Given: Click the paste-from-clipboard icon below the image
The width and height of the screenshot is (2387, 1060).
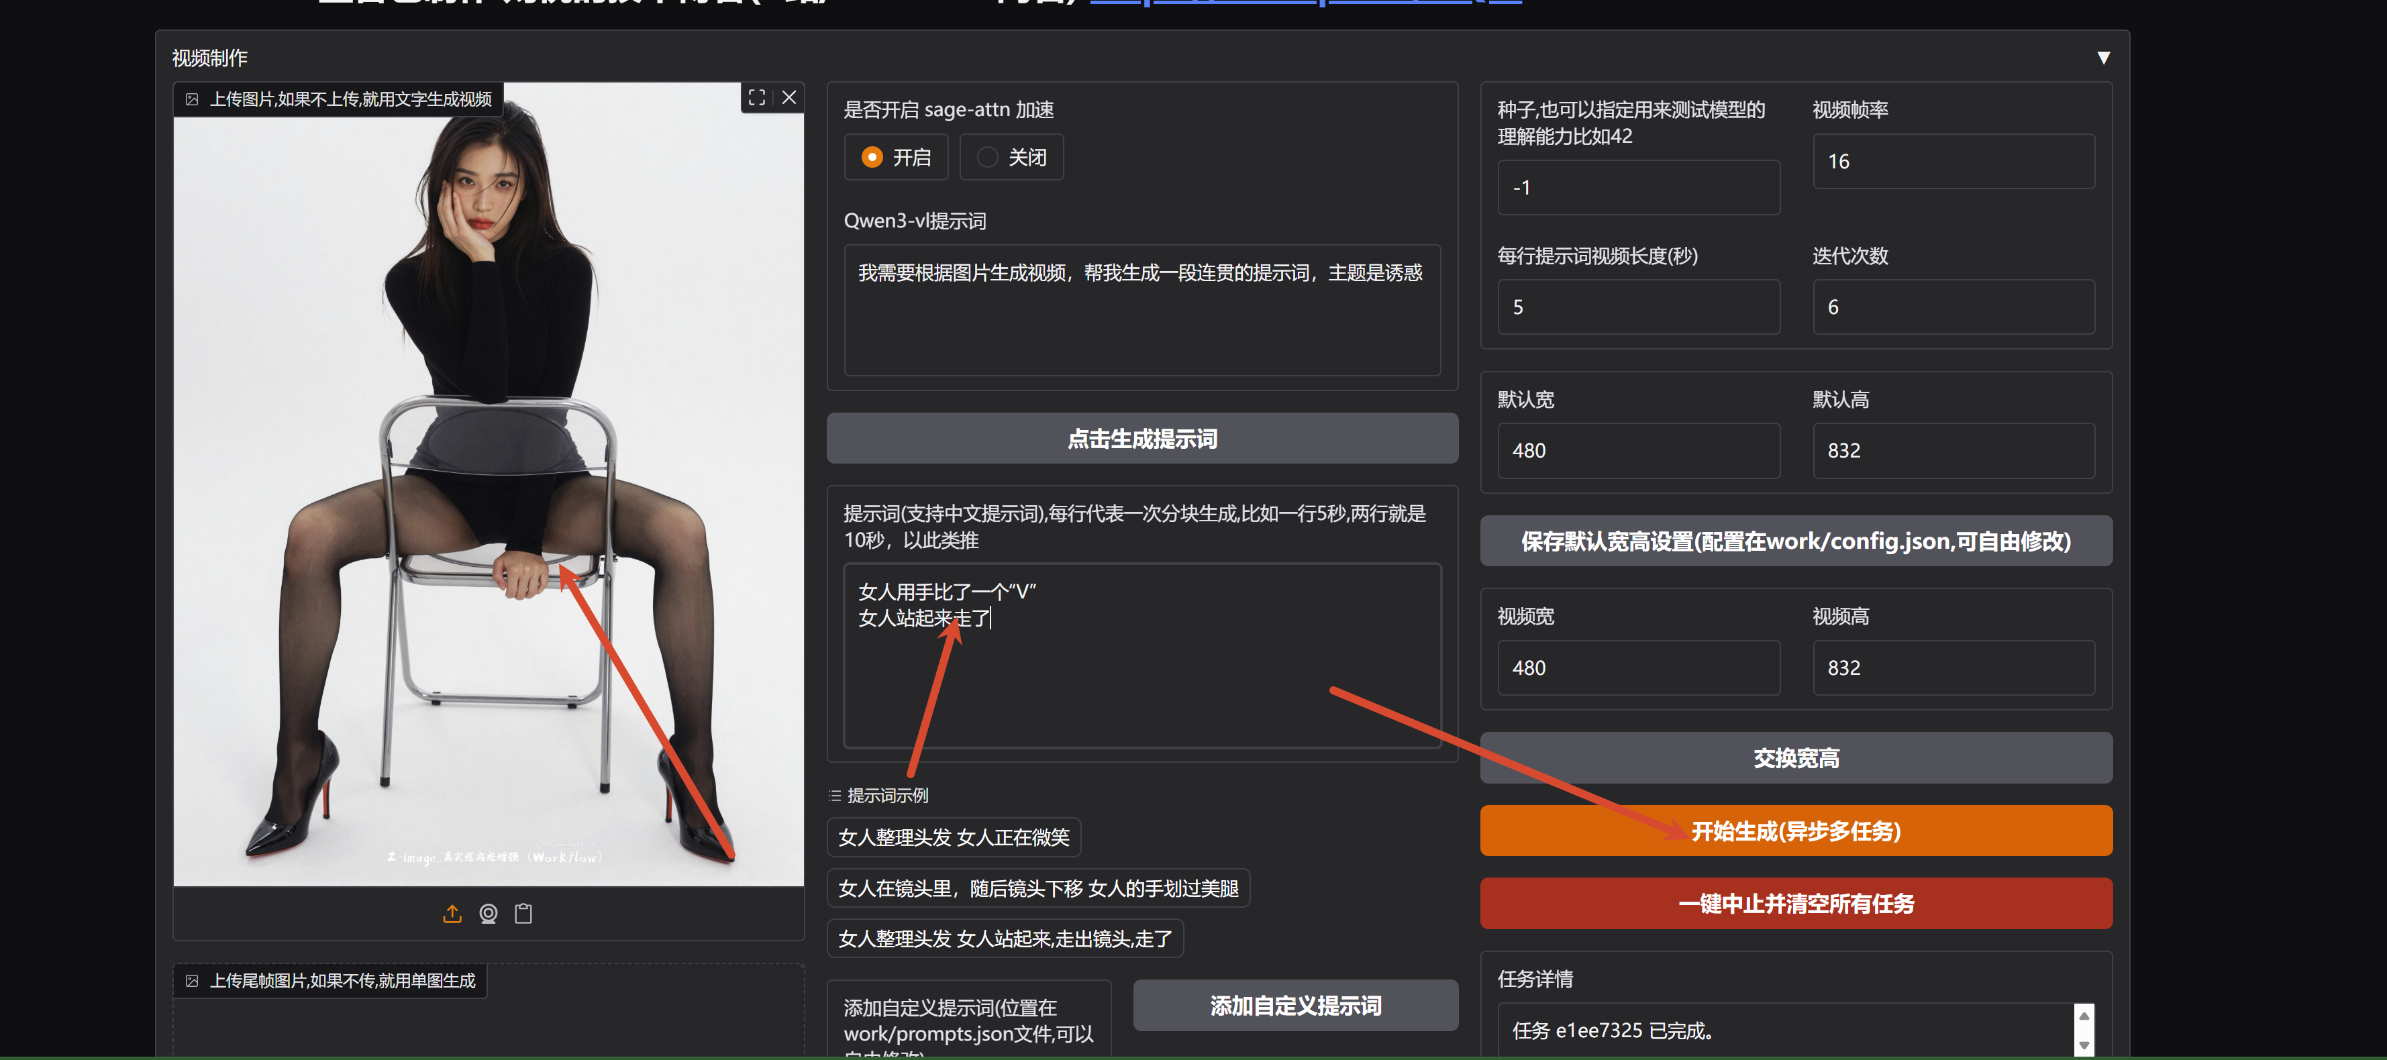Looking at the screenshot, I should [x=523, y=914].
